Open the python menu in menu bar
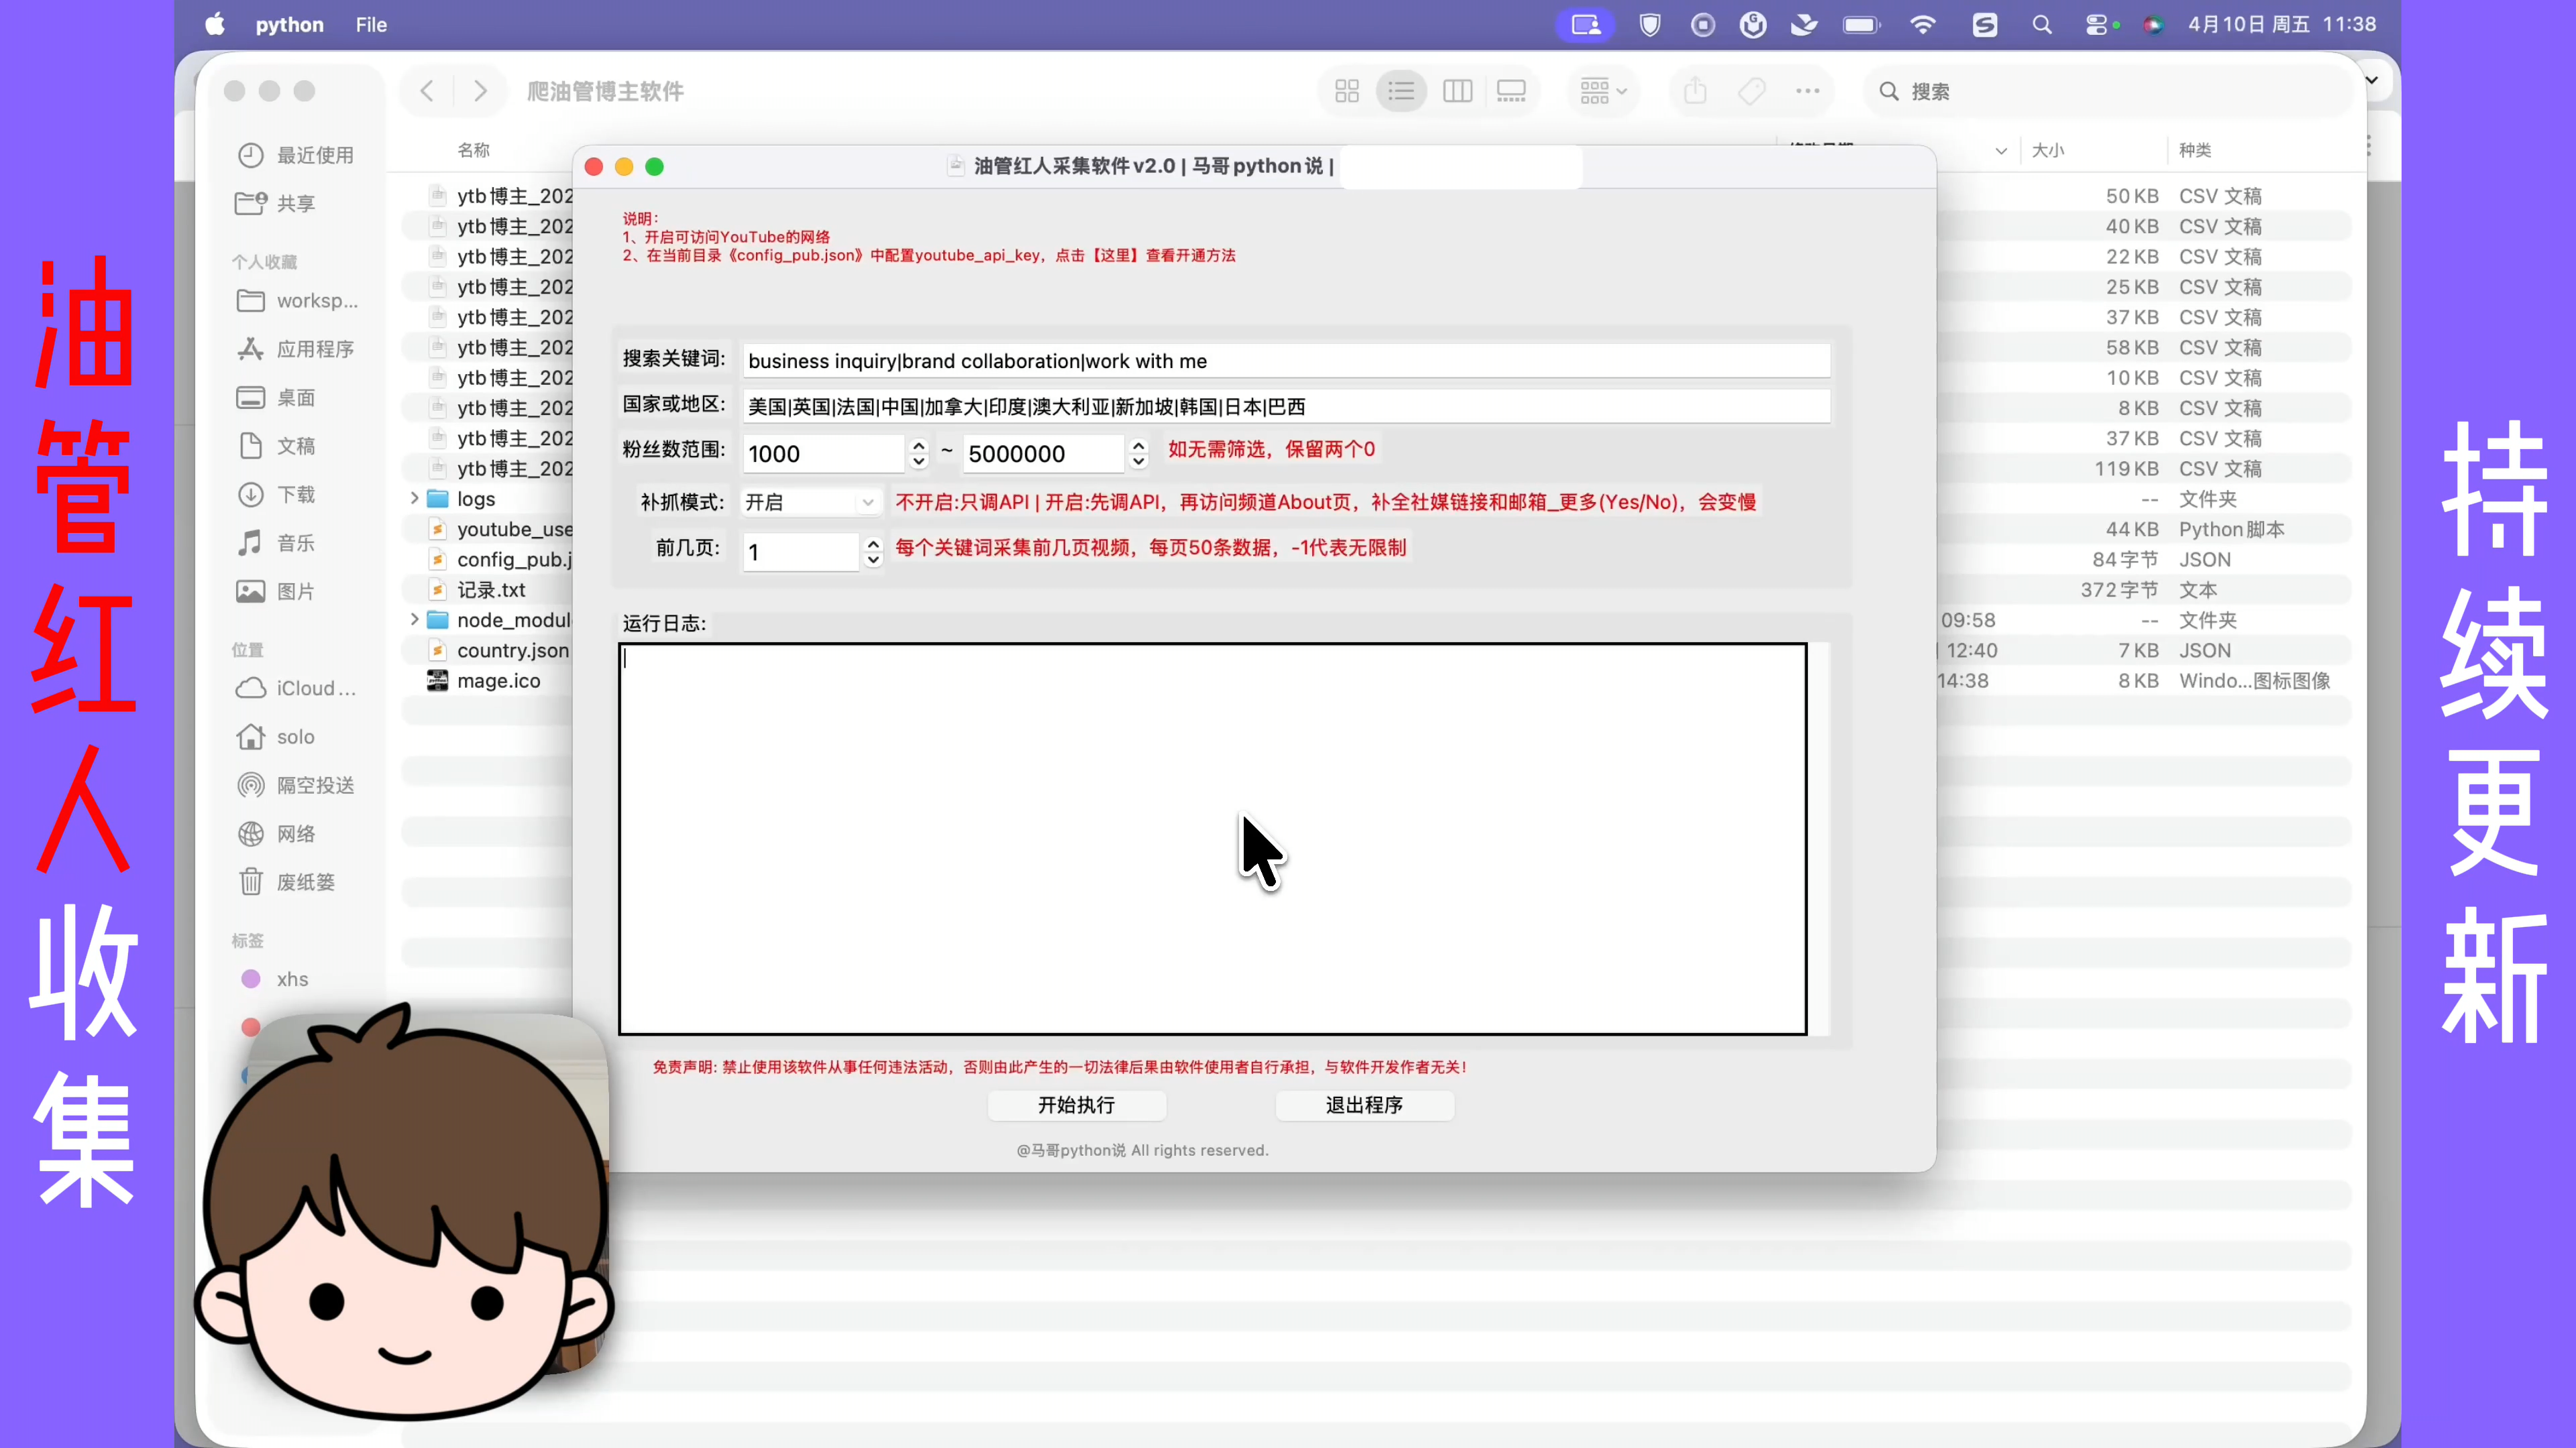 click(289, 24)
